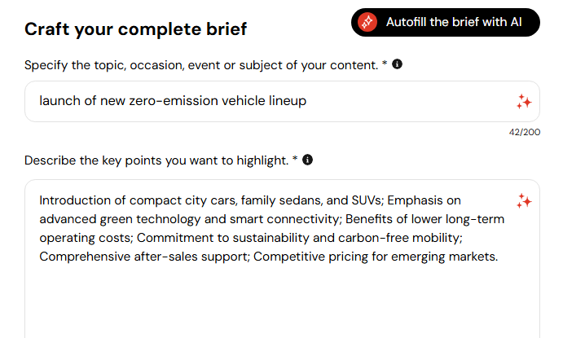Open the info icon next to key points label
Viewport: 563px width, 338px height.
coord(307,160)
